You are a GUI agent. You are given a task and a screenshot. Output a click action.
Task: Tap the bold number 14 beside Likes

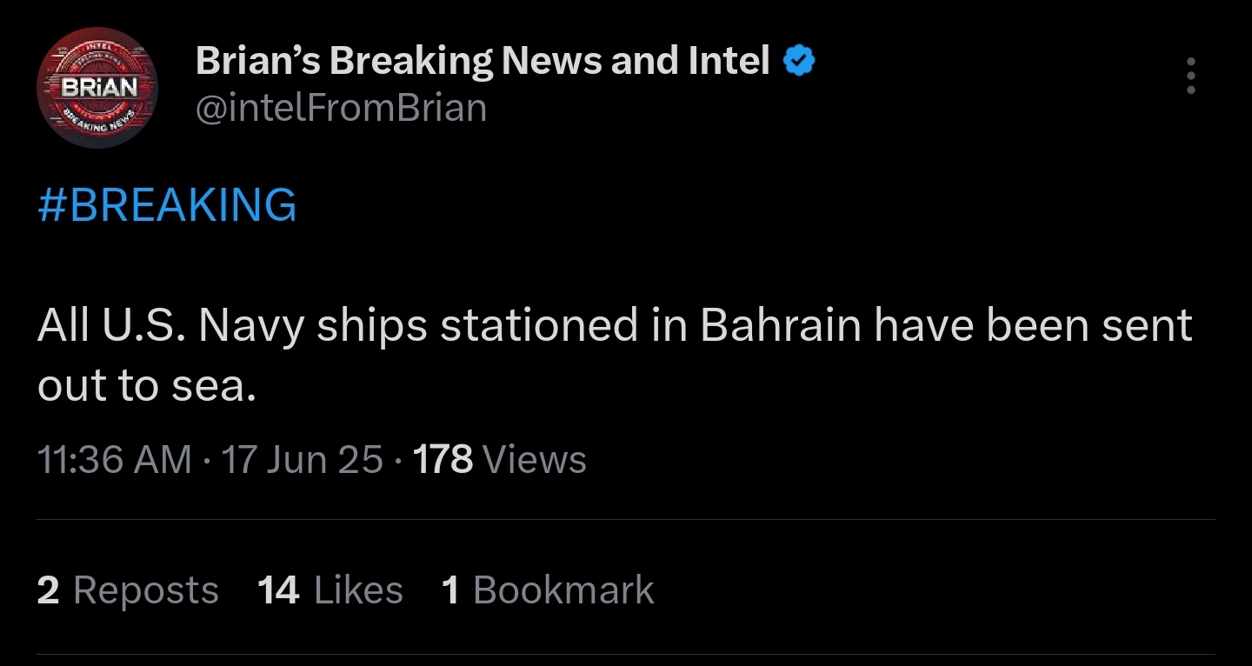(278, 589)
